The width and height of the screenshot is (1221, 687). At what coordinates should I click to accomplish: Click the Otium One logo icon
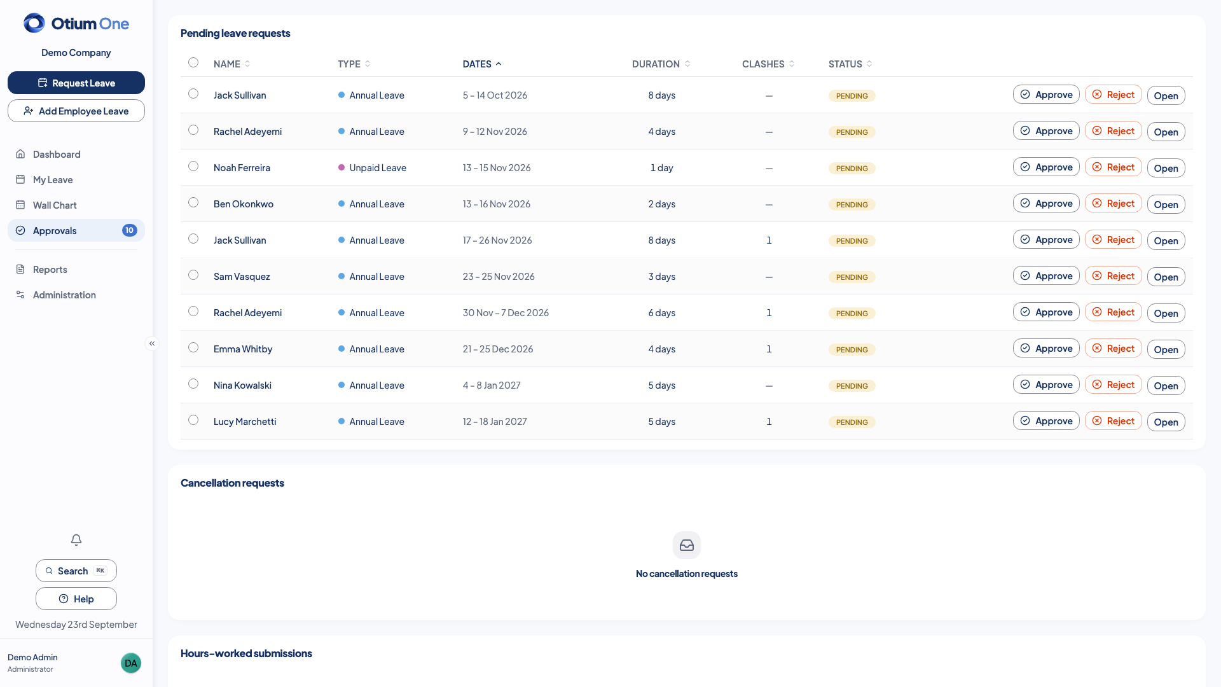(34, 24)
